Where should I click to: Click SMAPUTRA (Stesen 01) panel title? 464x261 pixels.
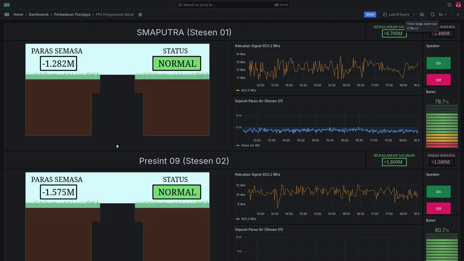pyautogui.click(x=184, y=32)
